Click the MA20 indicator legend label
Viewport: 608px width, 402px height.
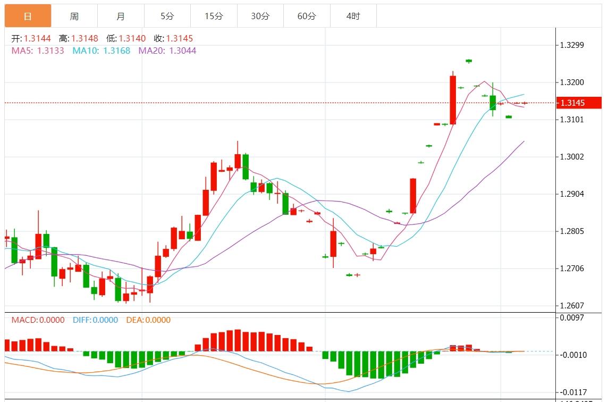pos(167,51)
